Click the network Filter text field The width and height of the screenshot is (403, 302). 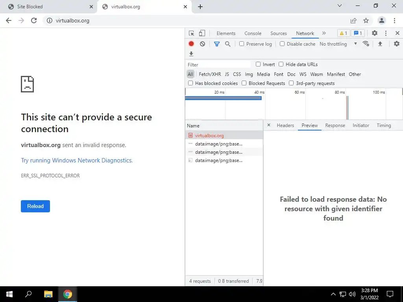click(x=218, y=64)
